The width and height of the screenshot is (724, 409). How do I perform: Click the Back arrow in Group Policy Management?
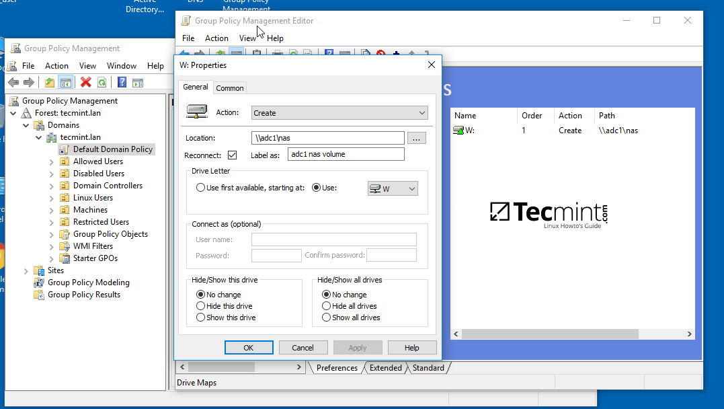pos(13,82)
